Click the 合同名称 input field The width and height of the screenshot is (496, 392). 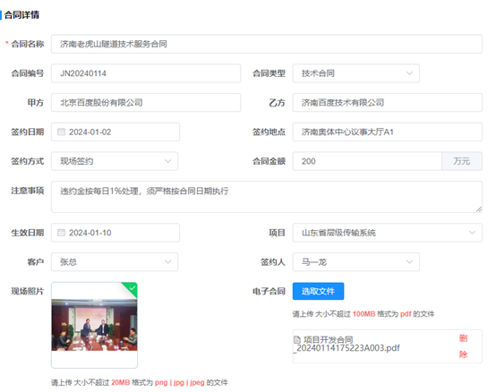[267, 44]
